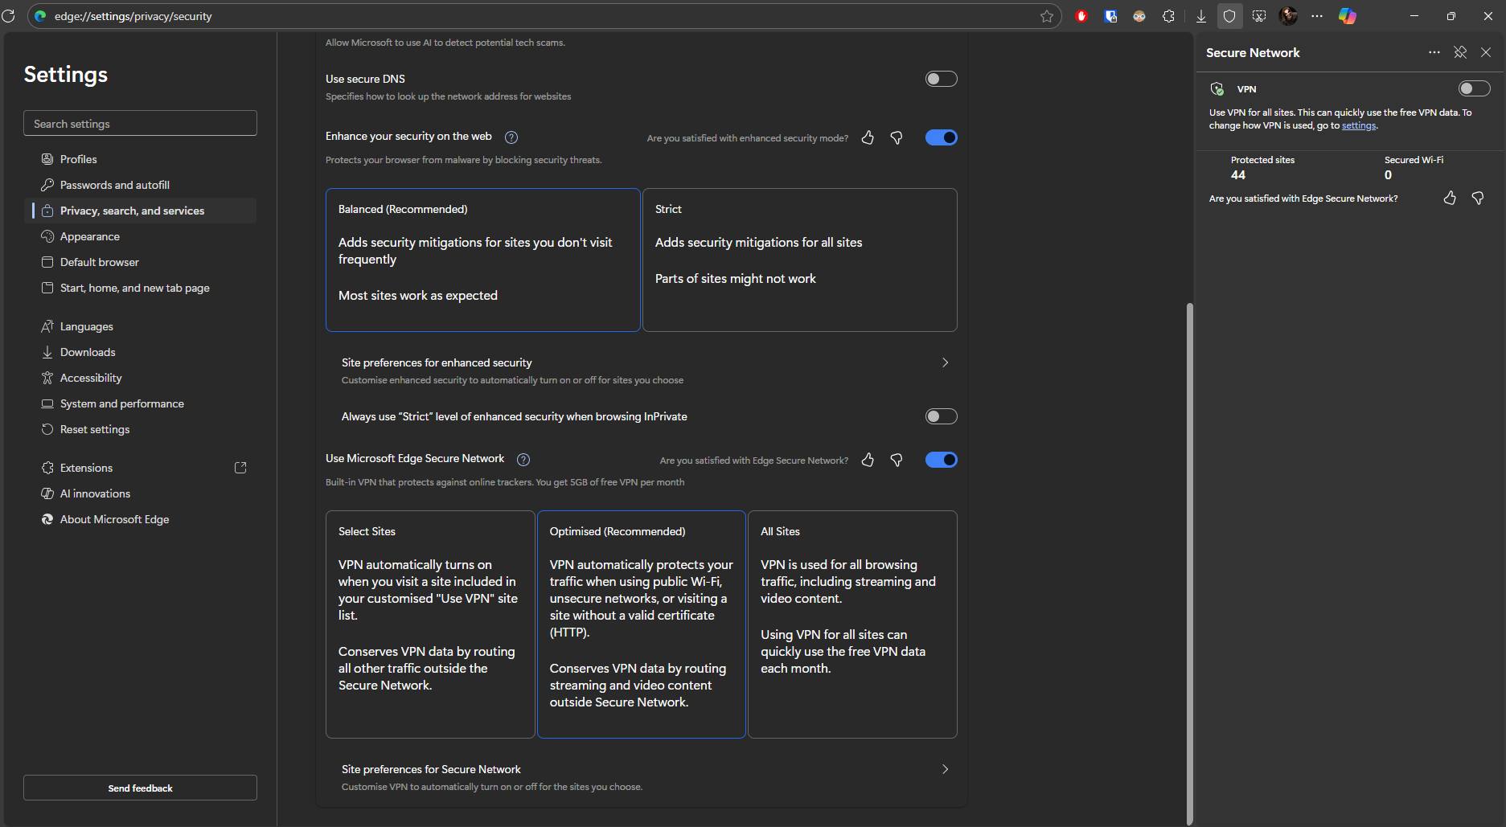
Task: Click the Extensions puzzle piece icon
Action: click(1168, 16)
